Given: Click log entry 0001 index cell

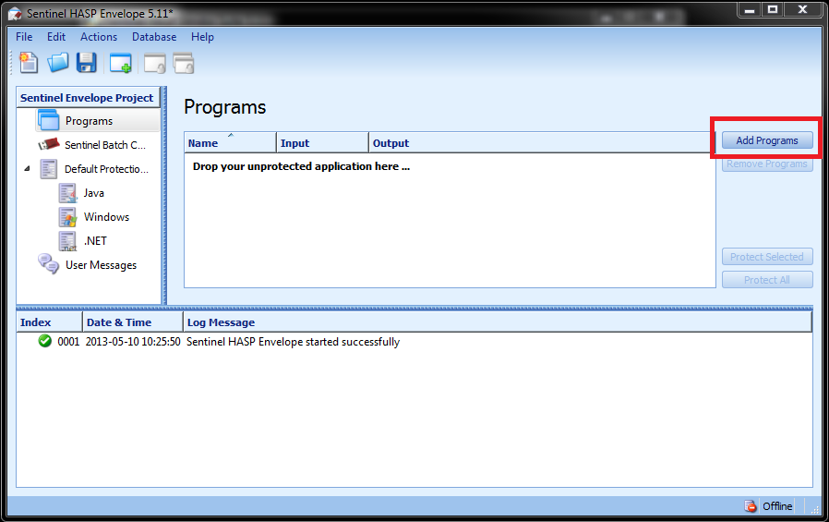Looking at the screenshot, I should [68, 342].
